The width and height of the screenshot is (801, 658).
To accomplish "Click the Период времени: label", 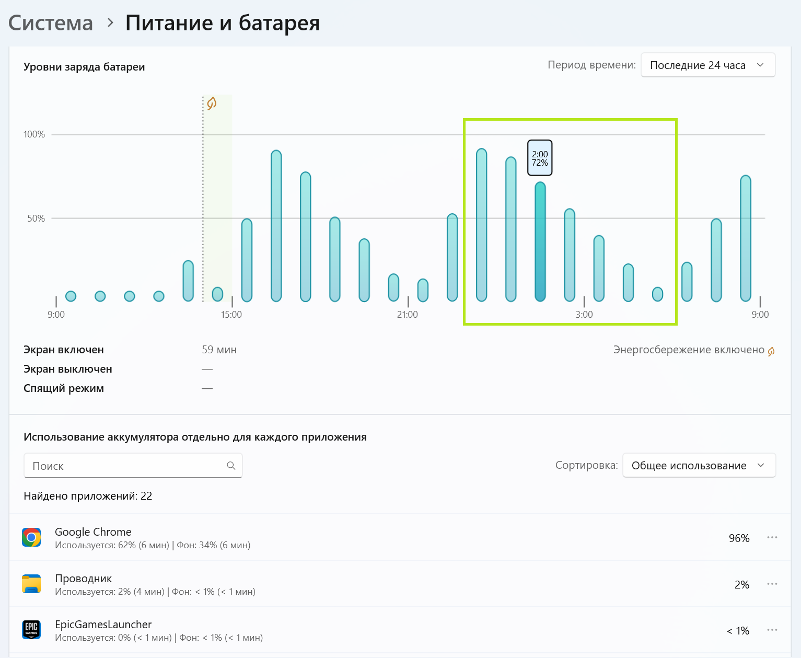I will coord(591,65).
